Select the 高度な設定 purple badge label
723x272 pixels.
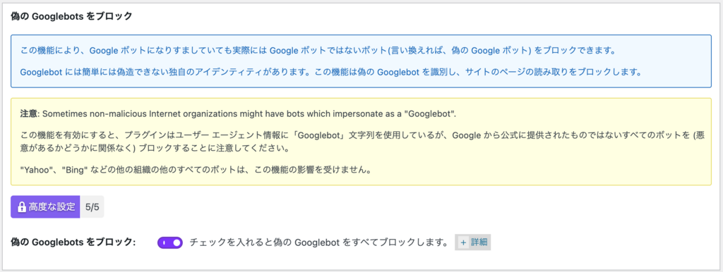tap(45, 207)
